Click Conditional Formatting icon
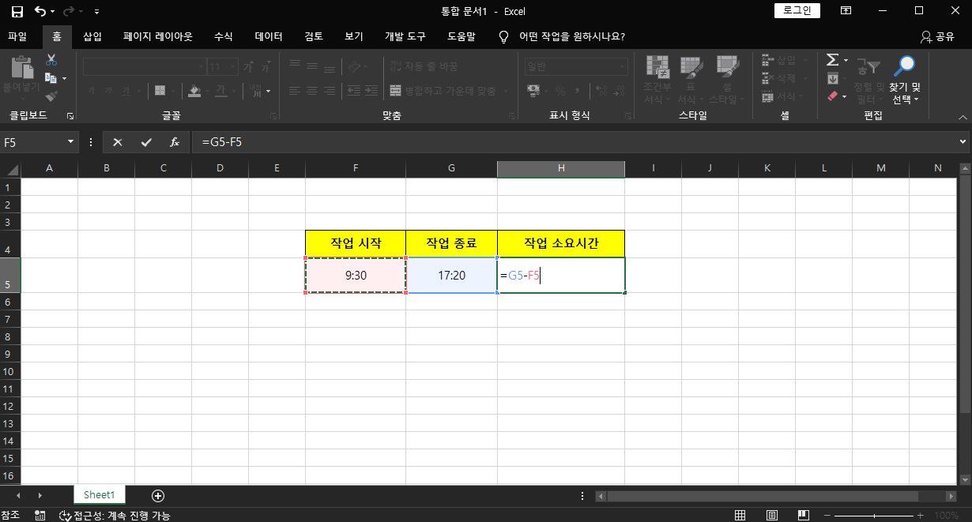 tap(657, 67)
